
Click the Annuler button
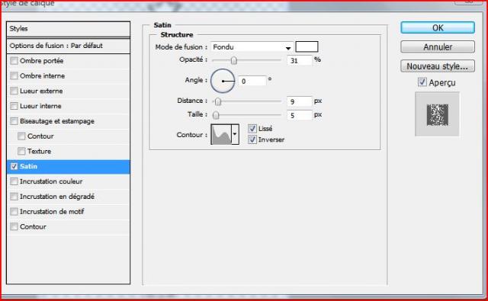438,47
